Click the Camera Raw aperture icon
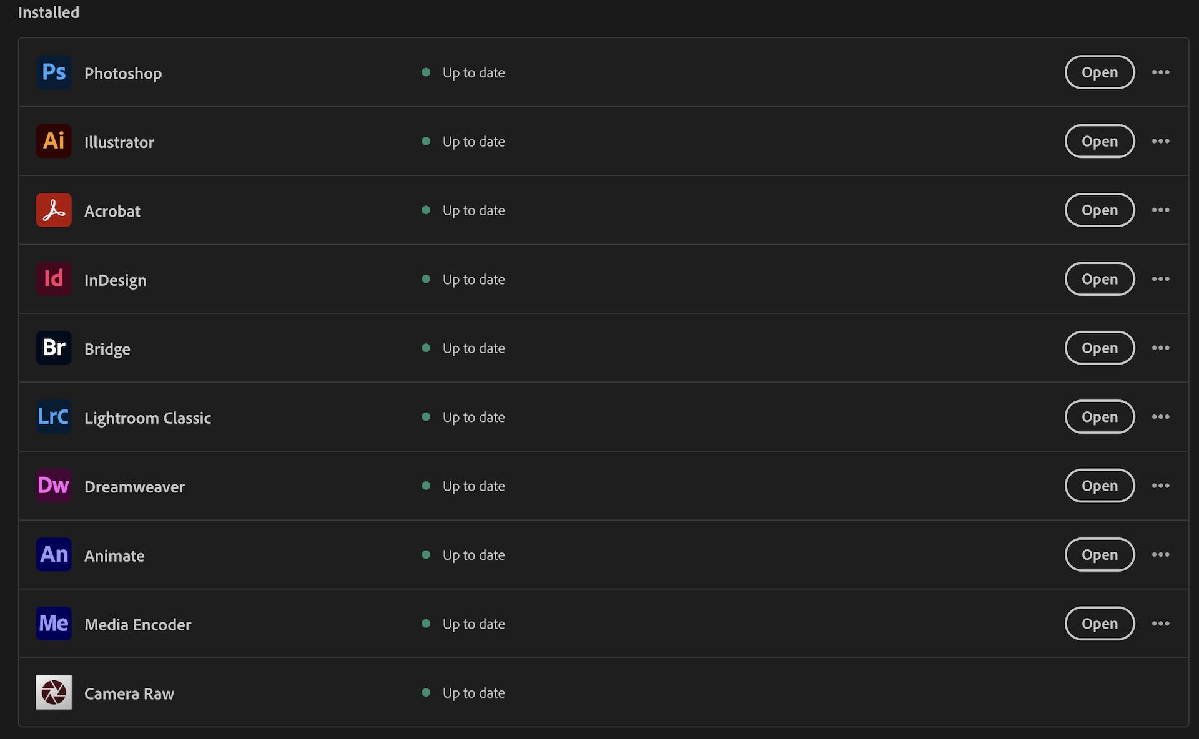Image resolution: width=1199 pixels, height=739 pixels. point(54,692)
